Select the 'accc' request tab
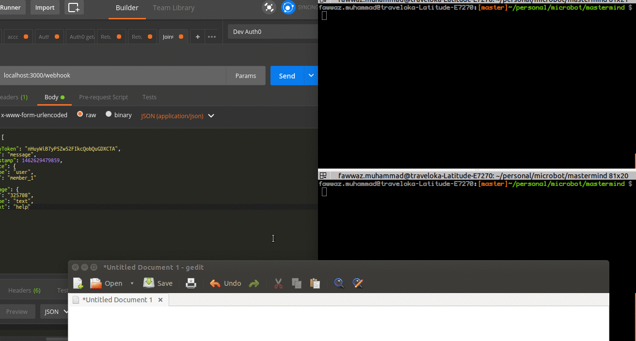636x341 pixels. tap(18, 37)
